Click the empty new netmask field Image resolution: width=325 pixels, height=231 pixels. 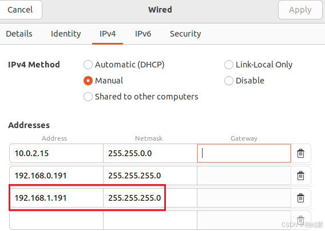click(150, 220)
